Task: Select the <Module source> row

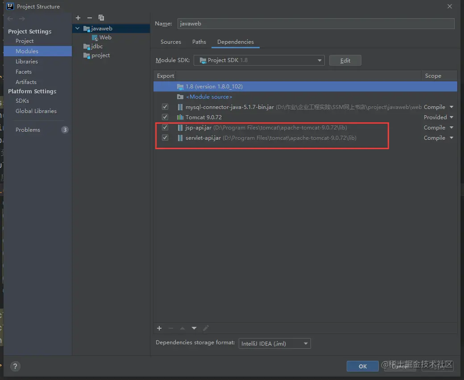Action: pyautogui.click(x=305, y=97)
